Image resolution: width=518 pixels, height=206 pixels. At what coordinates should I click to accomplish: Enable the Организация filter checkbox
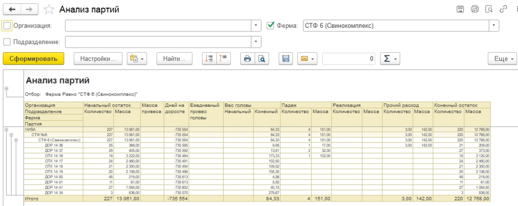click(7, 25)
